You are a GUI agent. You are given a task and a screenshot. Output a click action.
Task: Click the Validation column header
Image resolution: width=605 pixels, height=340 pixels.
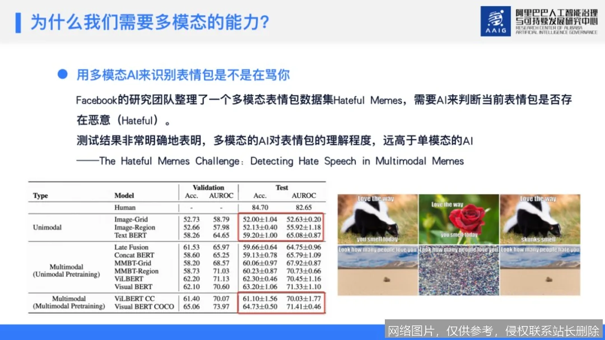pos(208,187)
